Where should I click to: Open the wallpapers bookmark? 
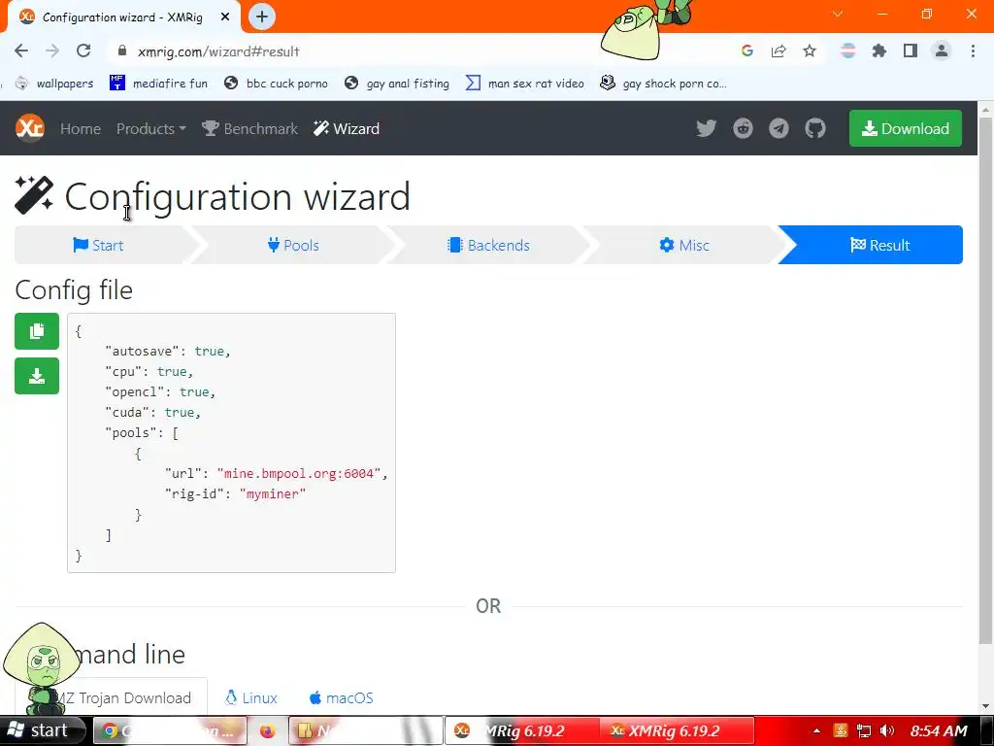[x=54, y=84]
